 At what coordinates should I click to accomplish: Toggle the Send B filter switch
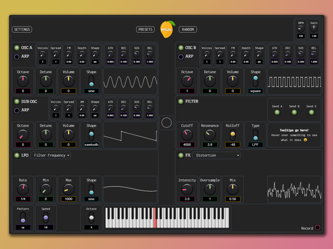(294, 112)
